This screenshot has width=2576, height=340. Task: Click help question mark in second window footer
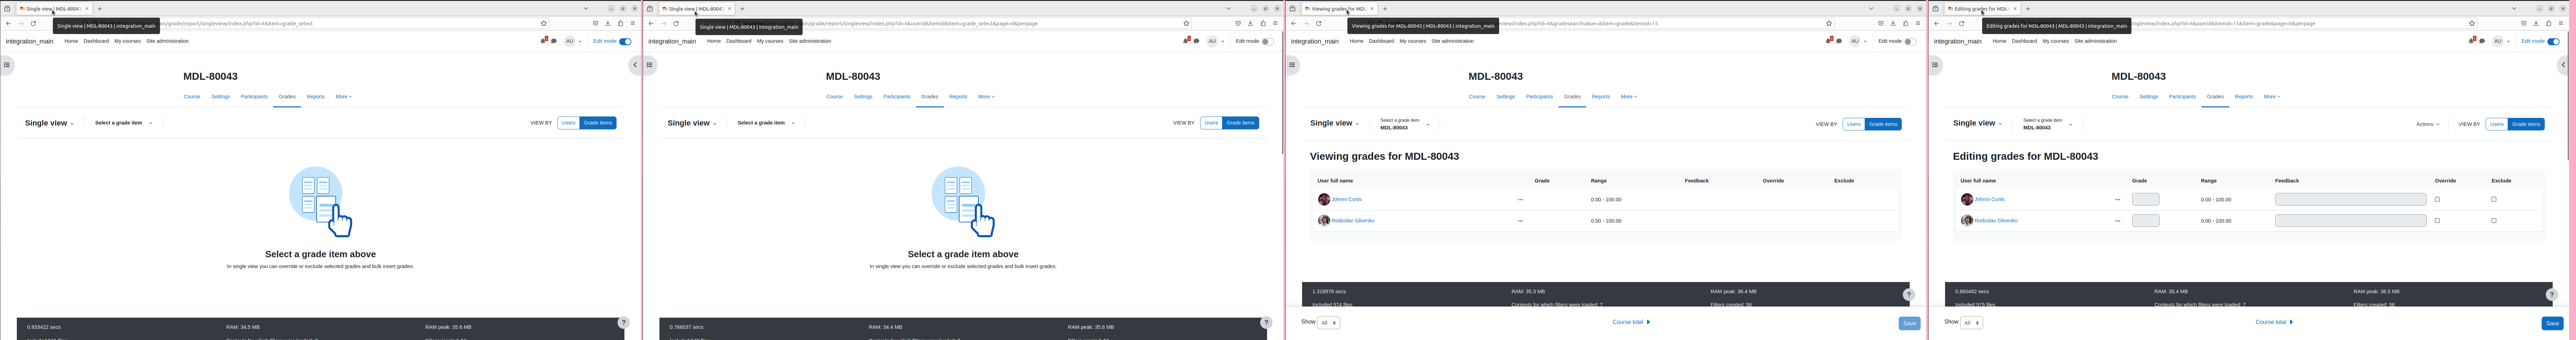click(1266, 323)
